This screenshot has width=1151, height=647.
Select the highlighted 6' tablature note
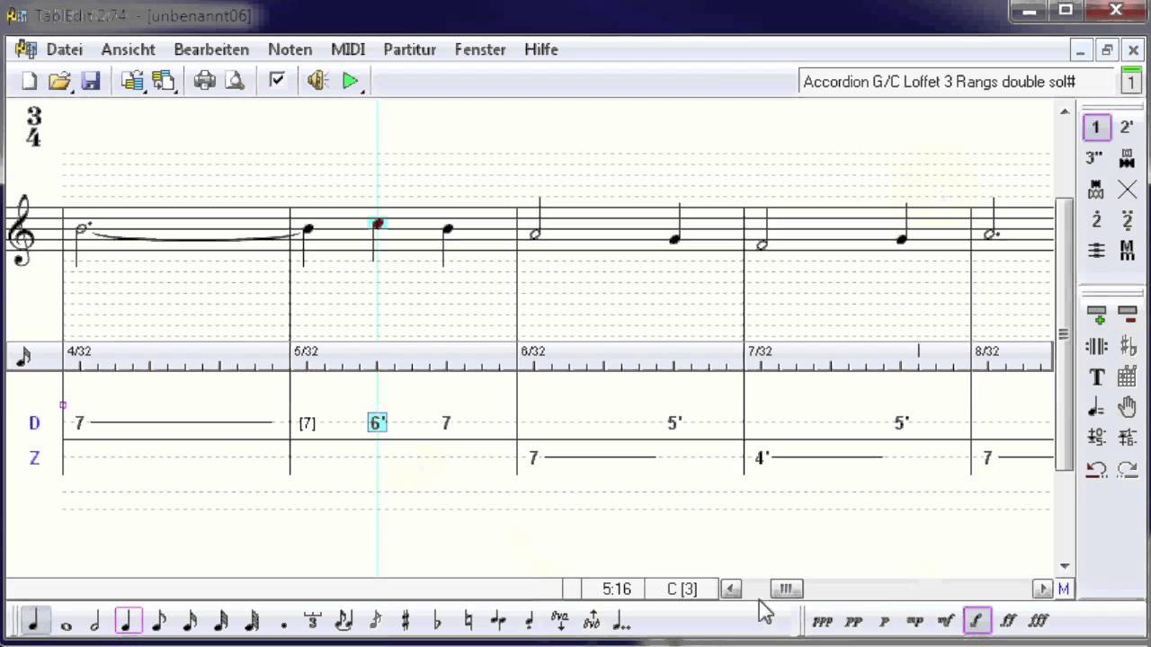[378, 422]
